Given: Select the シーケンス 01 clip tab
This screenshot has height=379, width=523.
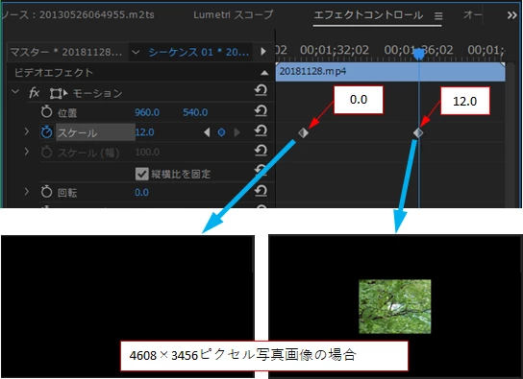Looking at the screenshot, I should (198, 52).
